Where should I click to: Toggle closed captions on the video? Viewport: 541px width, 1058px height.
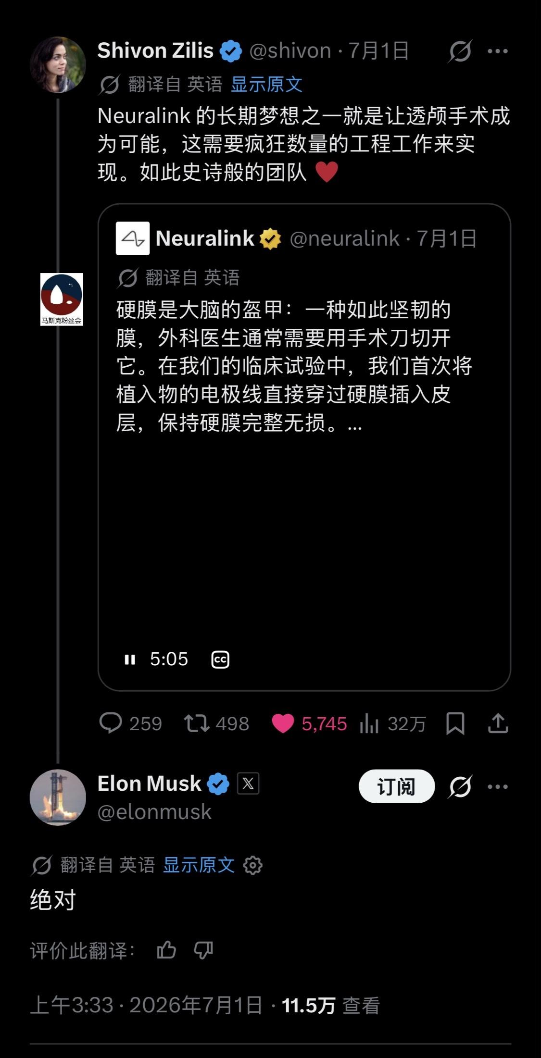220,660
